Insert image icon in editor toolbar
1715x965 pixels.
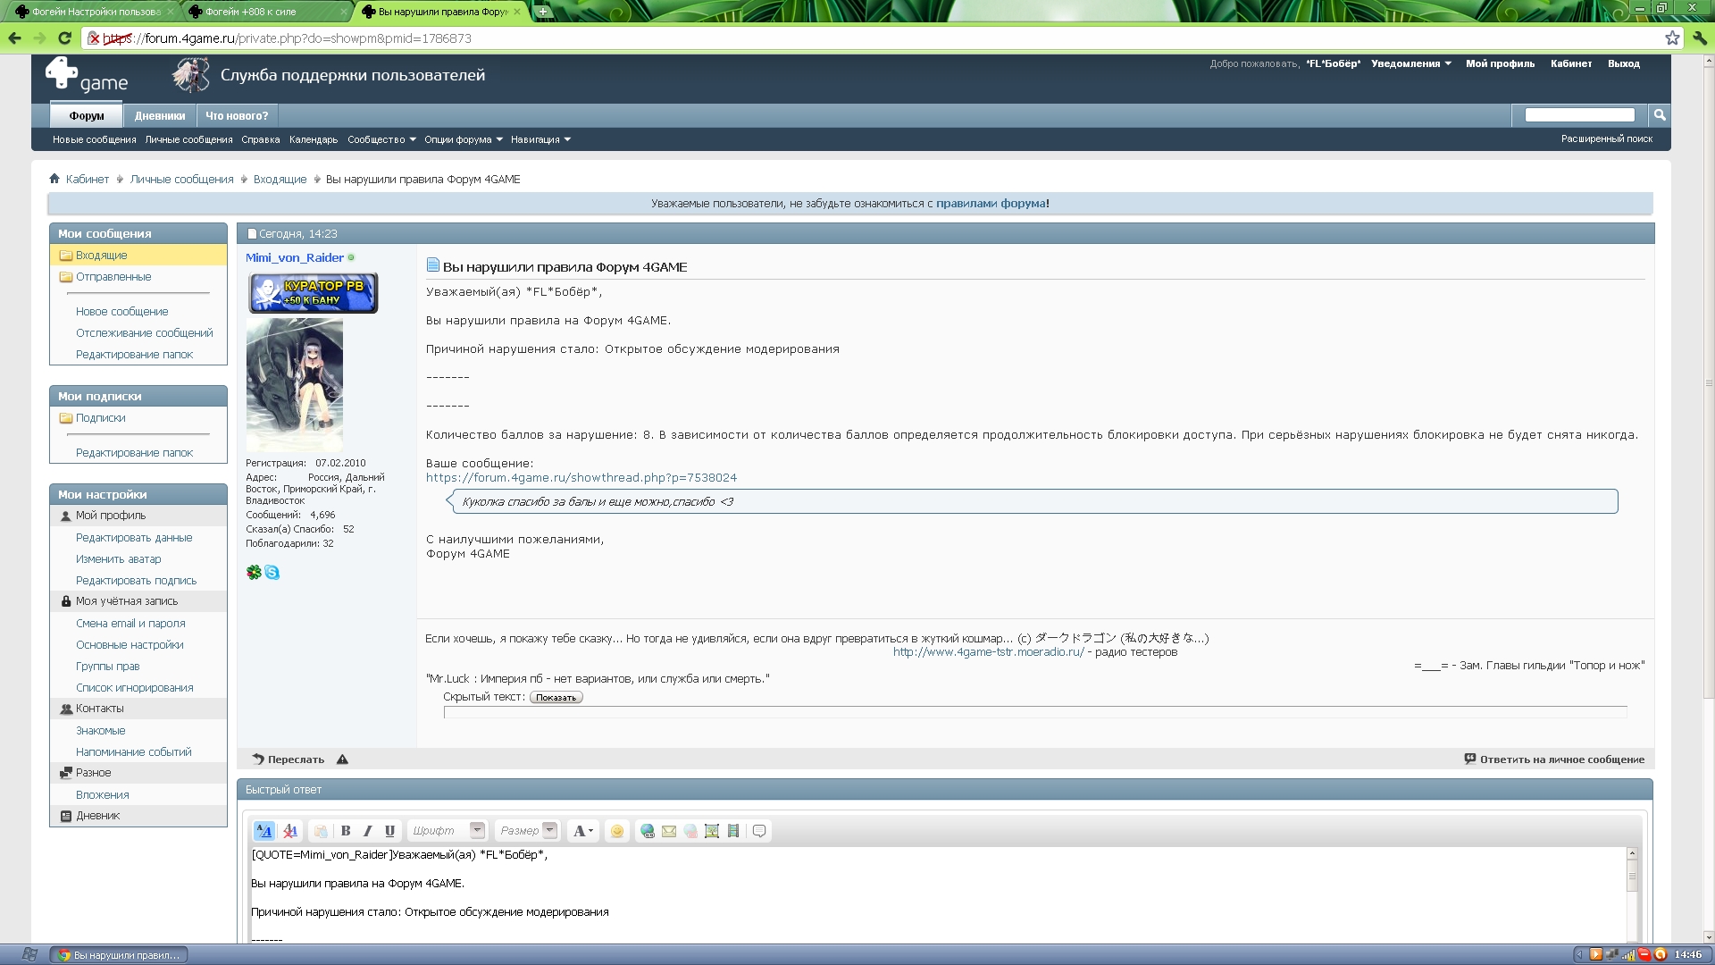(712, 831)
